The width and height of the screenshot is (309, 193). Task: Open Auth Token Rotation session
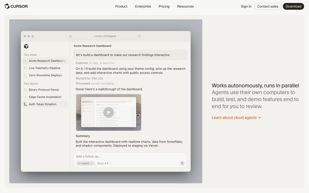pos(45,104)
